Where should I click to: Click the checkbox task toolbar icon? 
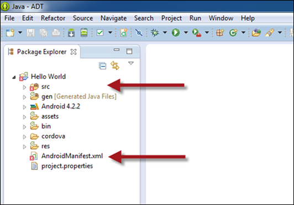coord(100,33)
